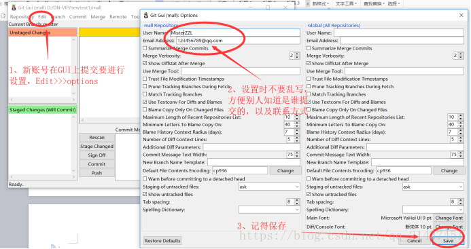The width and height of the screenshot is (471, 249).
Task: Click the Git Gui main window title icon
Action: (14, 7)
